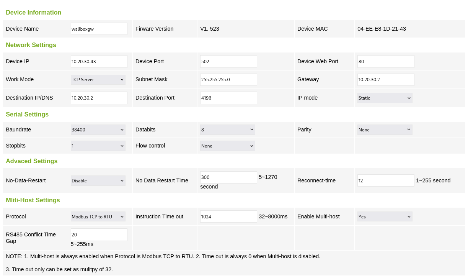This screenshot has width=468, height=277.
Task: Focus the Device IP text field
Action: coord(99,61)
